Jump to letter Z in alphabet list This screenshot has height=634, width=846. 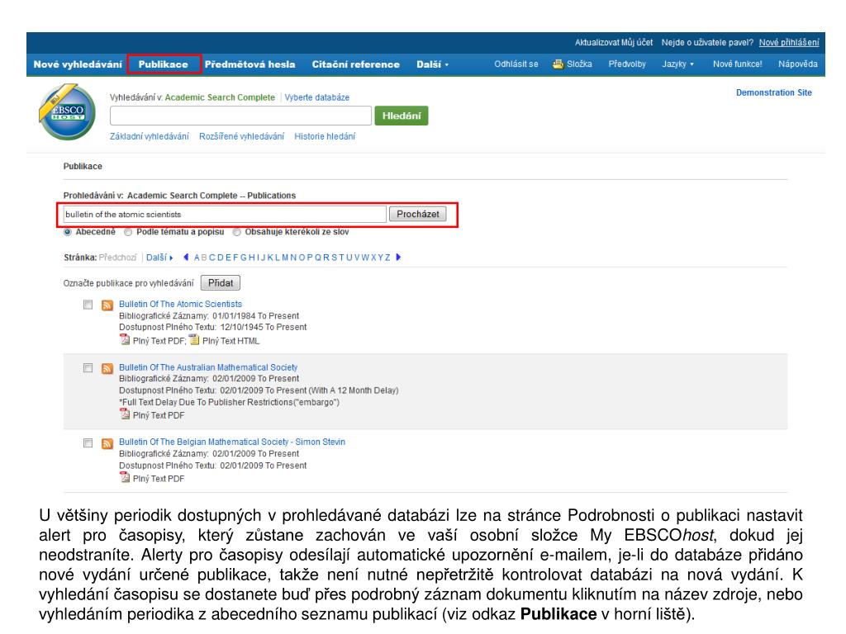[x=387, y=258]
